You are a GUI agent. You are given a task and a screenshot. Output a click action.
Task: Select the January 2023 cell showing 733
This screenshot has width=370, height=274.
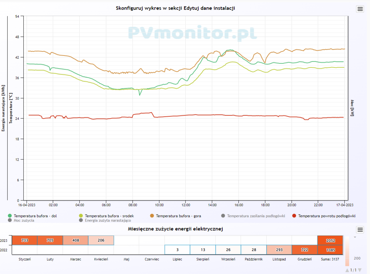point(25,240)
